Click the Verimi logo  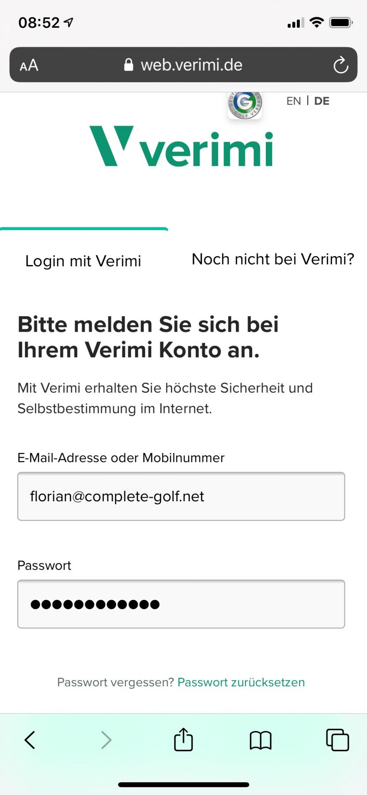182,147
